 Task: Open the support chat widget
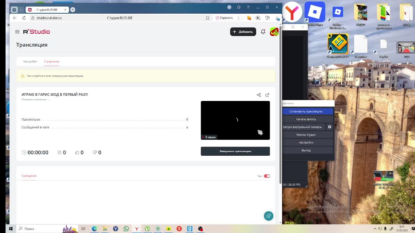(x=268, y=216)
